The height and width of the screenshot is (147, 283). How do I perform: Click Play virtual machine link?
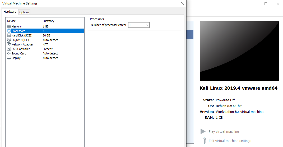224,132
